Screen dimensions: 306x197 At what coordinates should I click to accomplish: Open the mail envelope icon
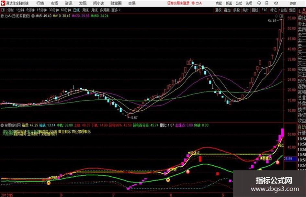coord(276,3)
